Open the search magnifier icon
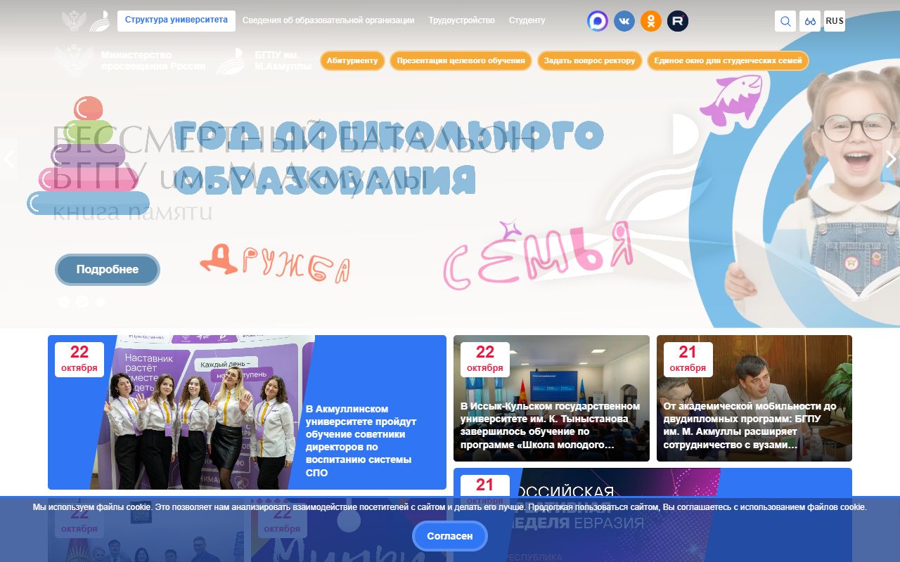 tap(785, 21)
